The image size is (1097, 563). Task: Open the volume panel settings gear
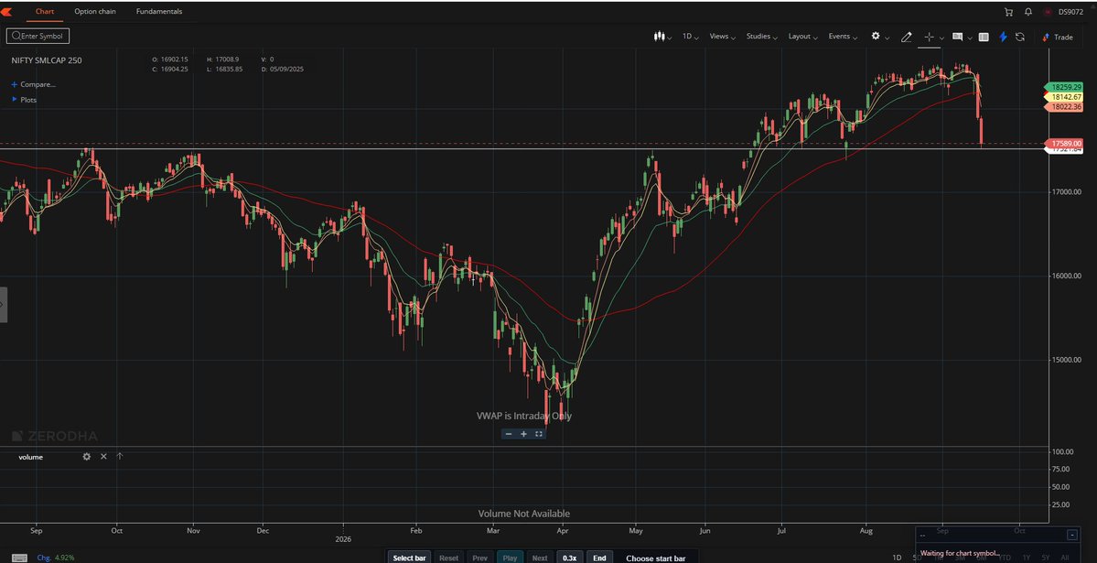tap(87, 457)
